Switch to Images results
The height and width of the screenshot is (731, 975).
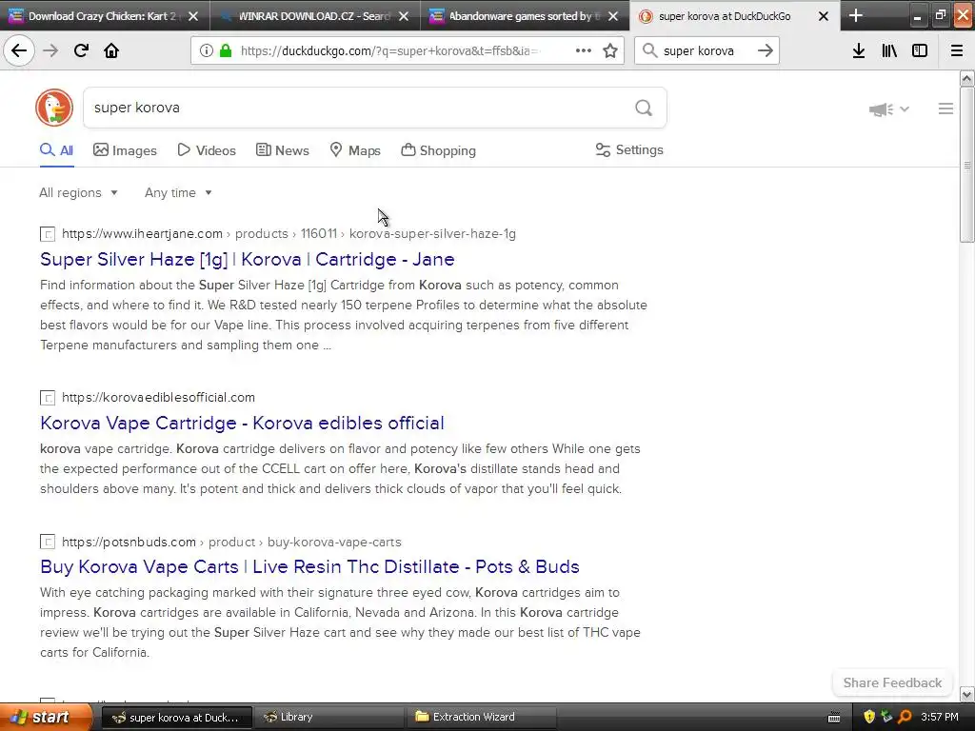125,150
